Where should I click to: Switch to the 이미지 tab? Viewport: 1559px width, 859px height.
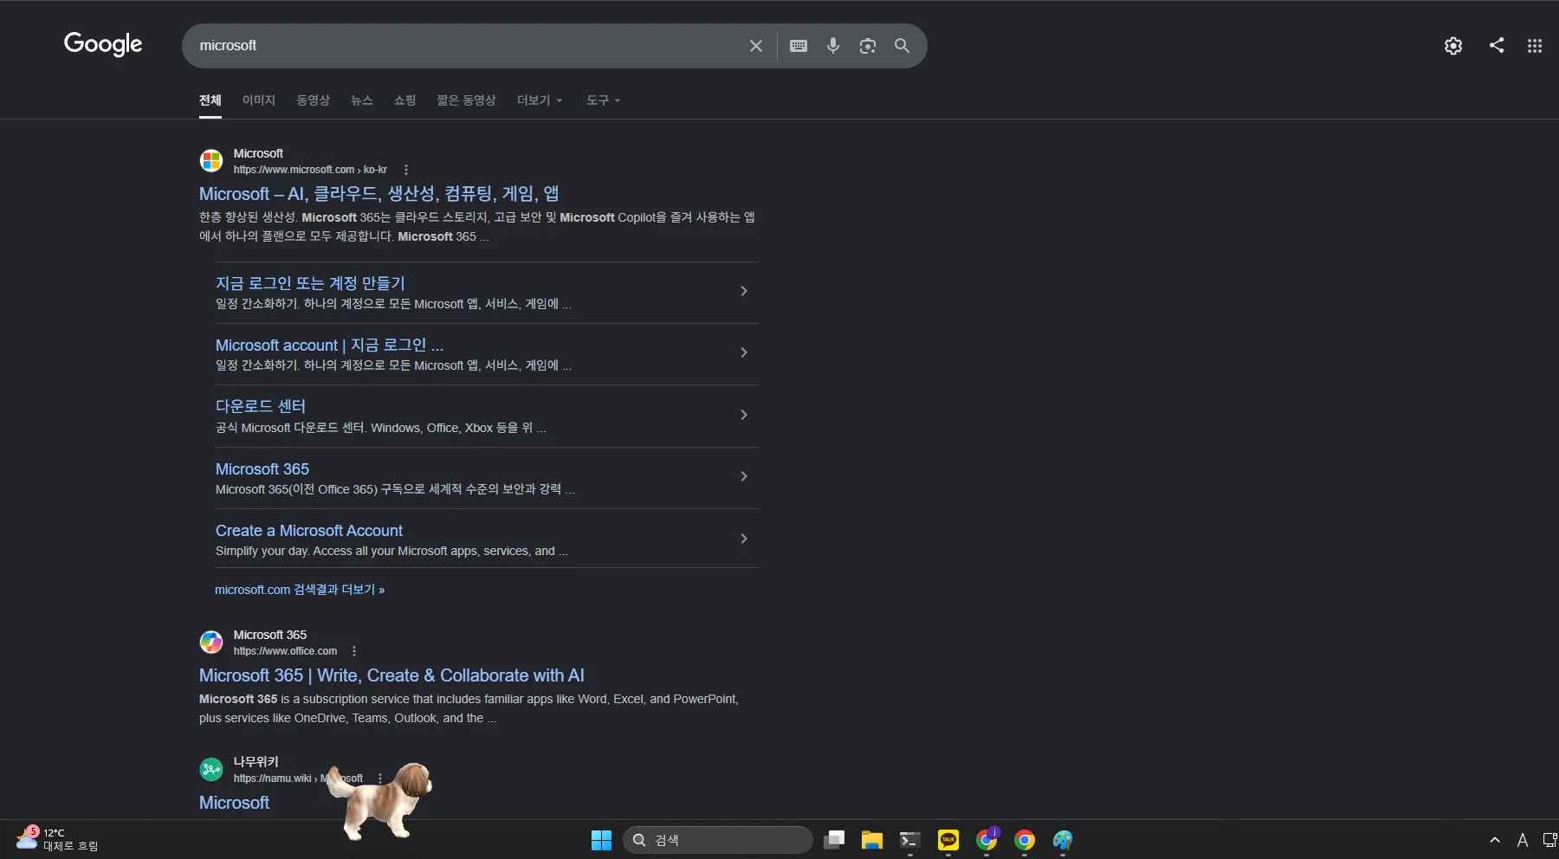(259, 100)
